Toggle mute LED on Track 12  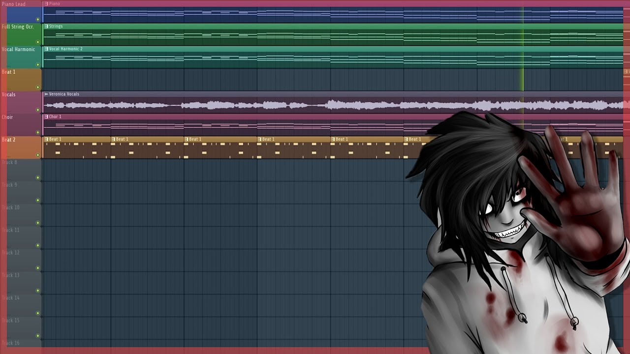pyautogui.click(x=38, y=268)
